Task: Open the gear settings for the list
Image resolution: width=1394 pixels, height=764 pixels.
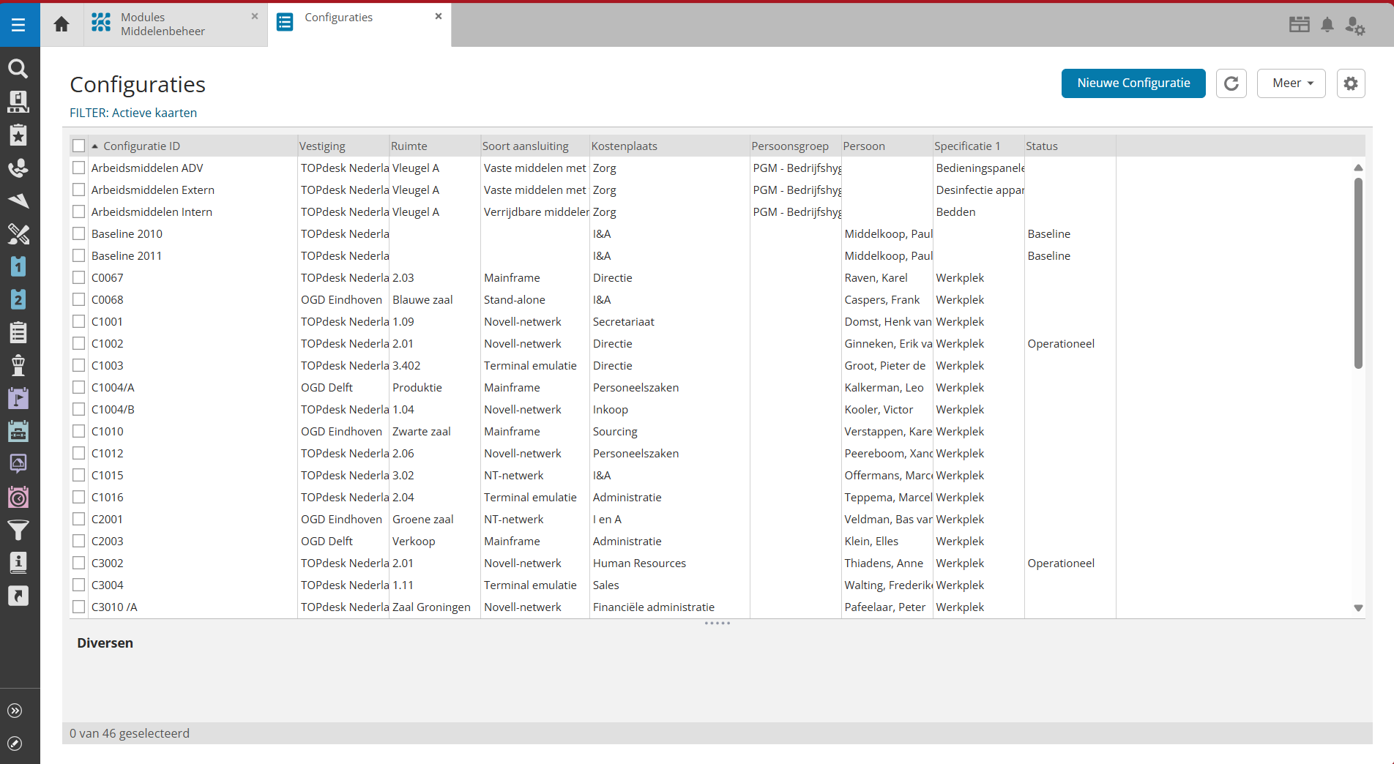Action: coord(1350,83)
